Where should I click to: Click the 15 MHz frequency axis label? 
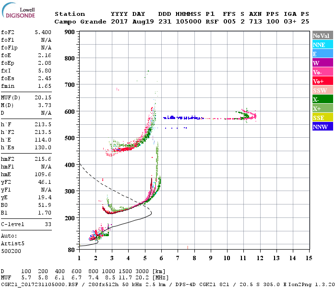[309, 258]
